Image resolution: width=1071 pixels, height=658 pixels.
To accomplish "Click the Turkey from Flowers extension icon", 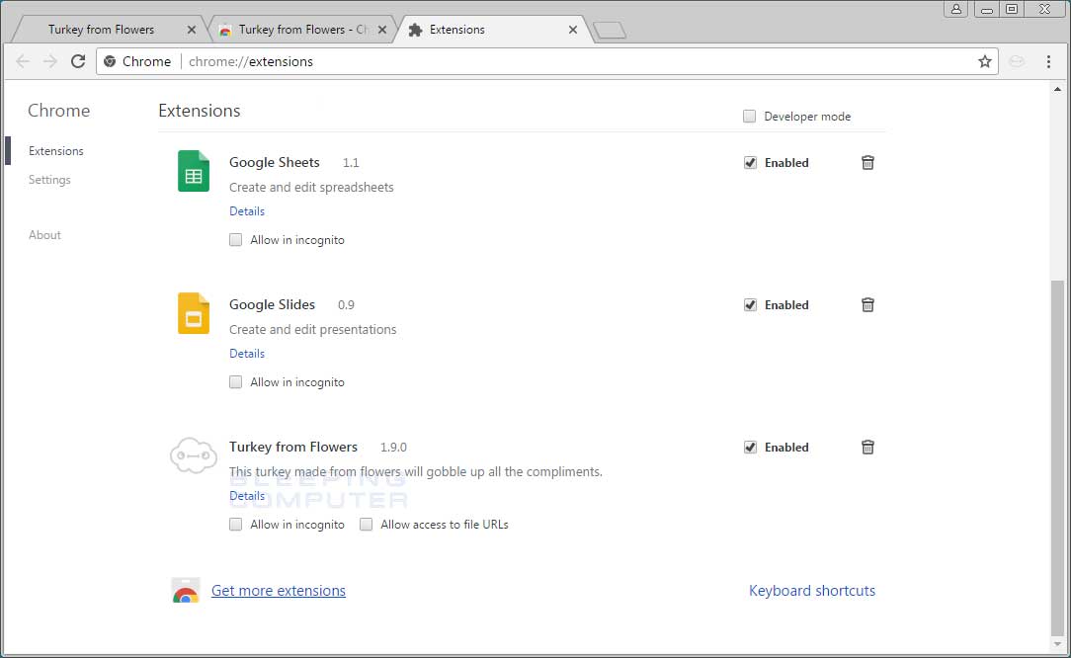I will click(194, 455).
